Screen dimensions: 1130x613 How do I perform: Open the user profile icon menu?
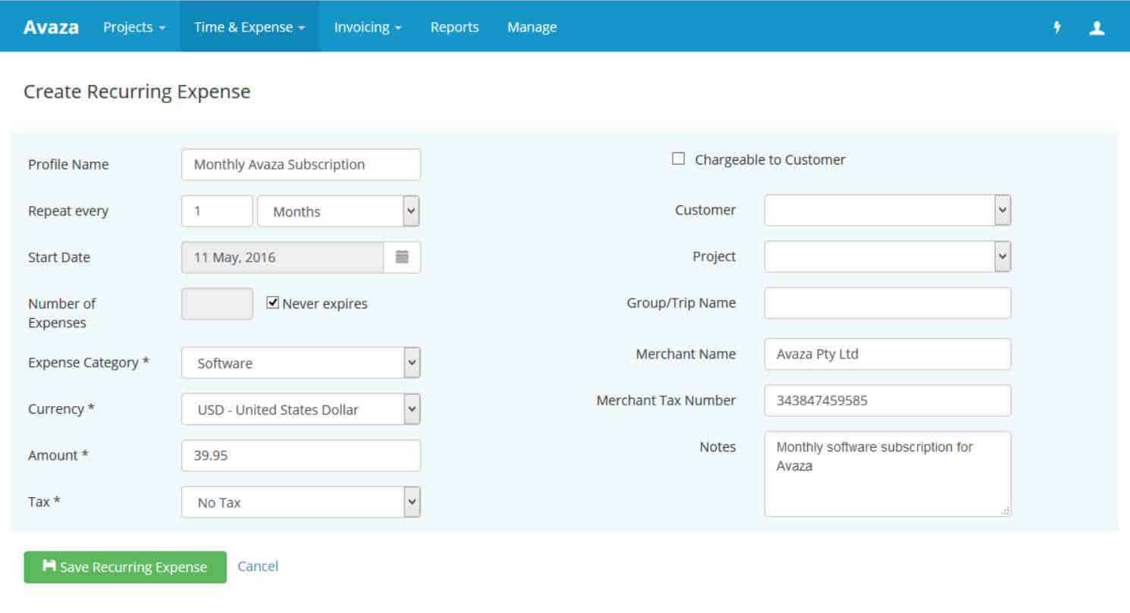1097,27
